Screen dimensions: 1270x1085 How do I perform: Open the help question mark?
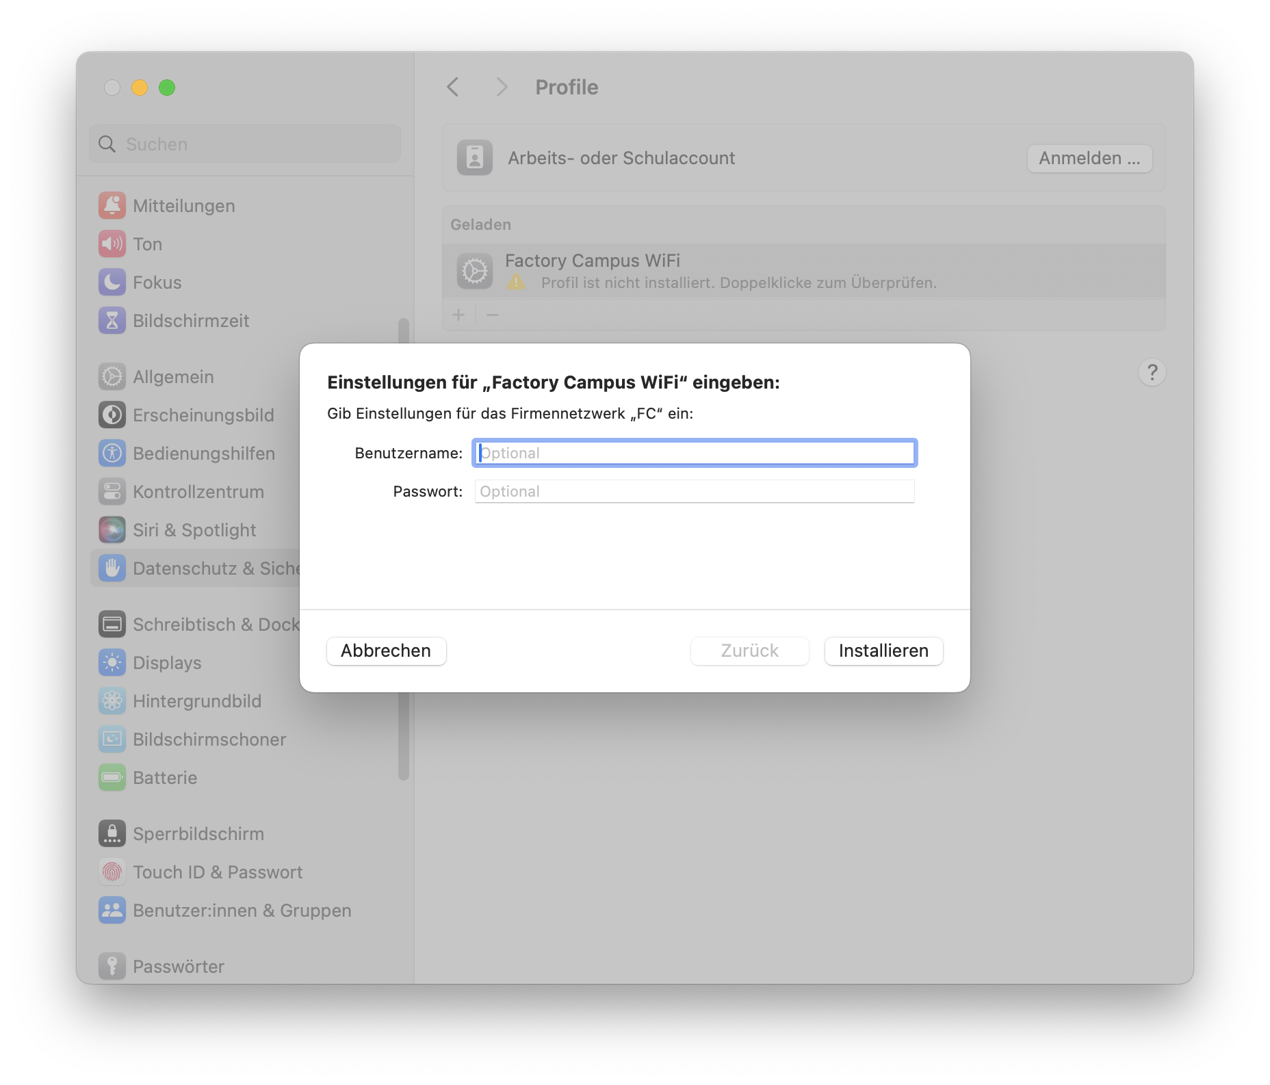click(1152, 372)
